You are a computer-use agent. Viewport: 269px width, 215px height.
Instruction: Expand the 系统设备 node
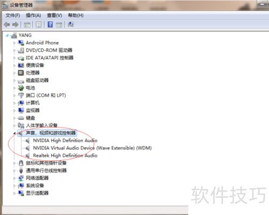(15, 186)
